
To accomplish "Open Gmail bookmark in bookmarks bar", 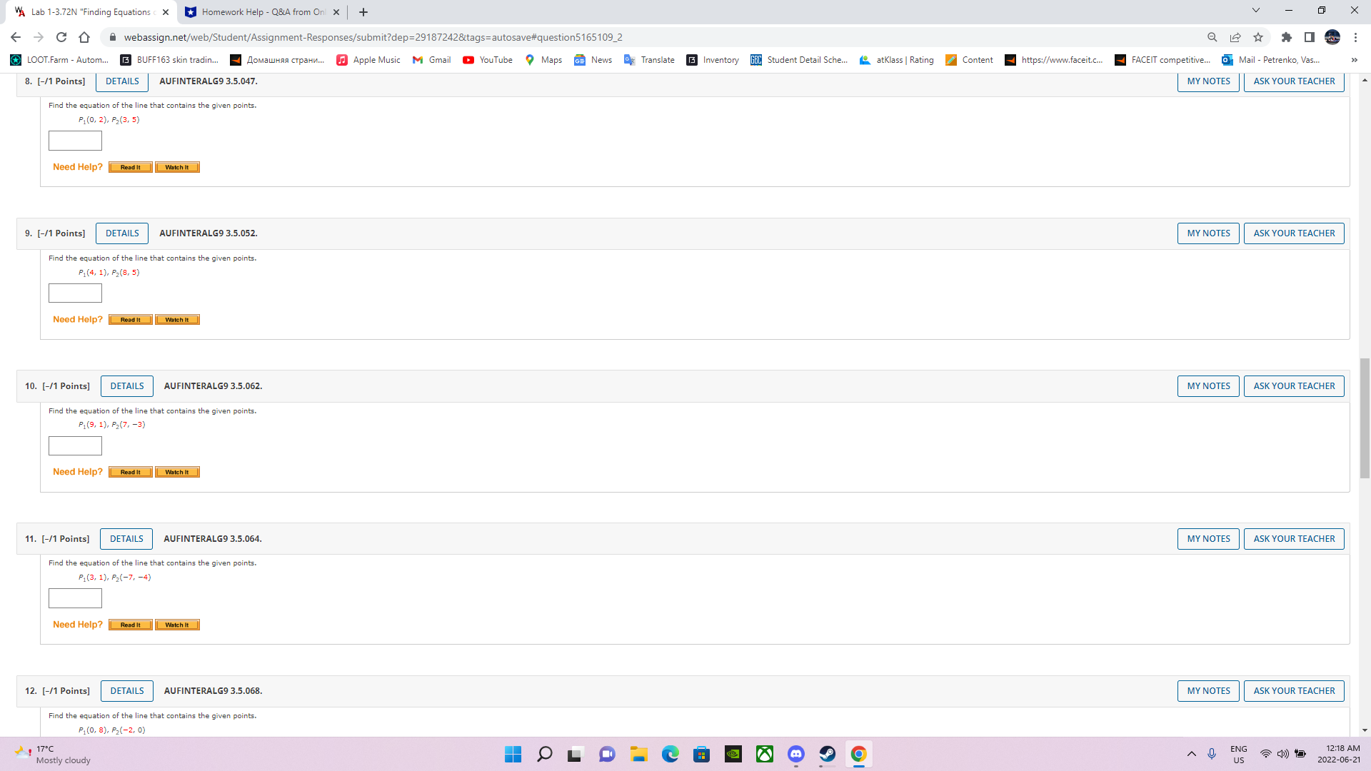I will [431, 60].
